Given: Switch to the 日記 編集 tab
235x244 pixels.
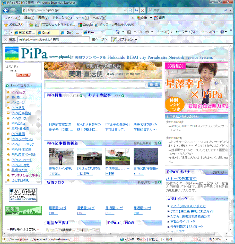Looking at the screenshot, I should pos(25,33).
